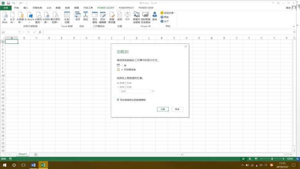Viewport: 300px width, 169px height.
Task: Select the Table (表) radio option
Action: (x=122, y=66)
